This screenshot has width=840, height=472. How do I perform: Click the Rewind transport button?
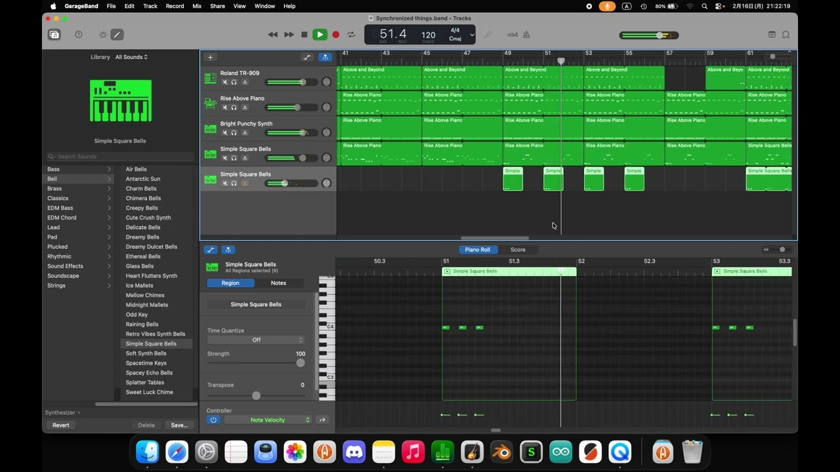(x=273, y=35)
